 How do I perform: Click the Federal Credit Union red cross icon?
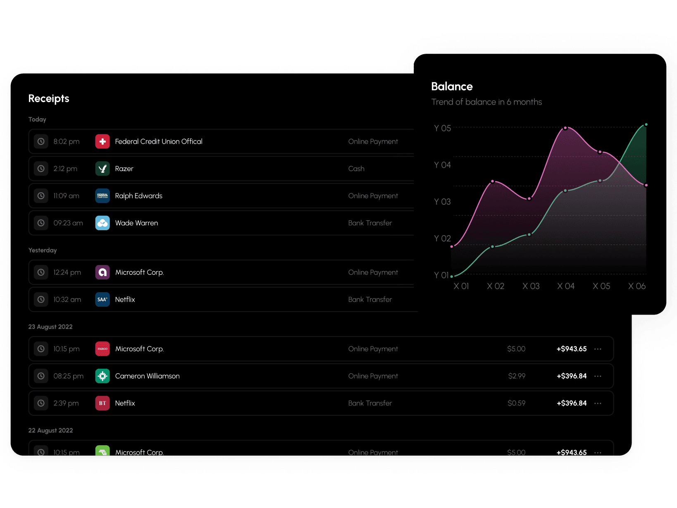tap(102, 141)
